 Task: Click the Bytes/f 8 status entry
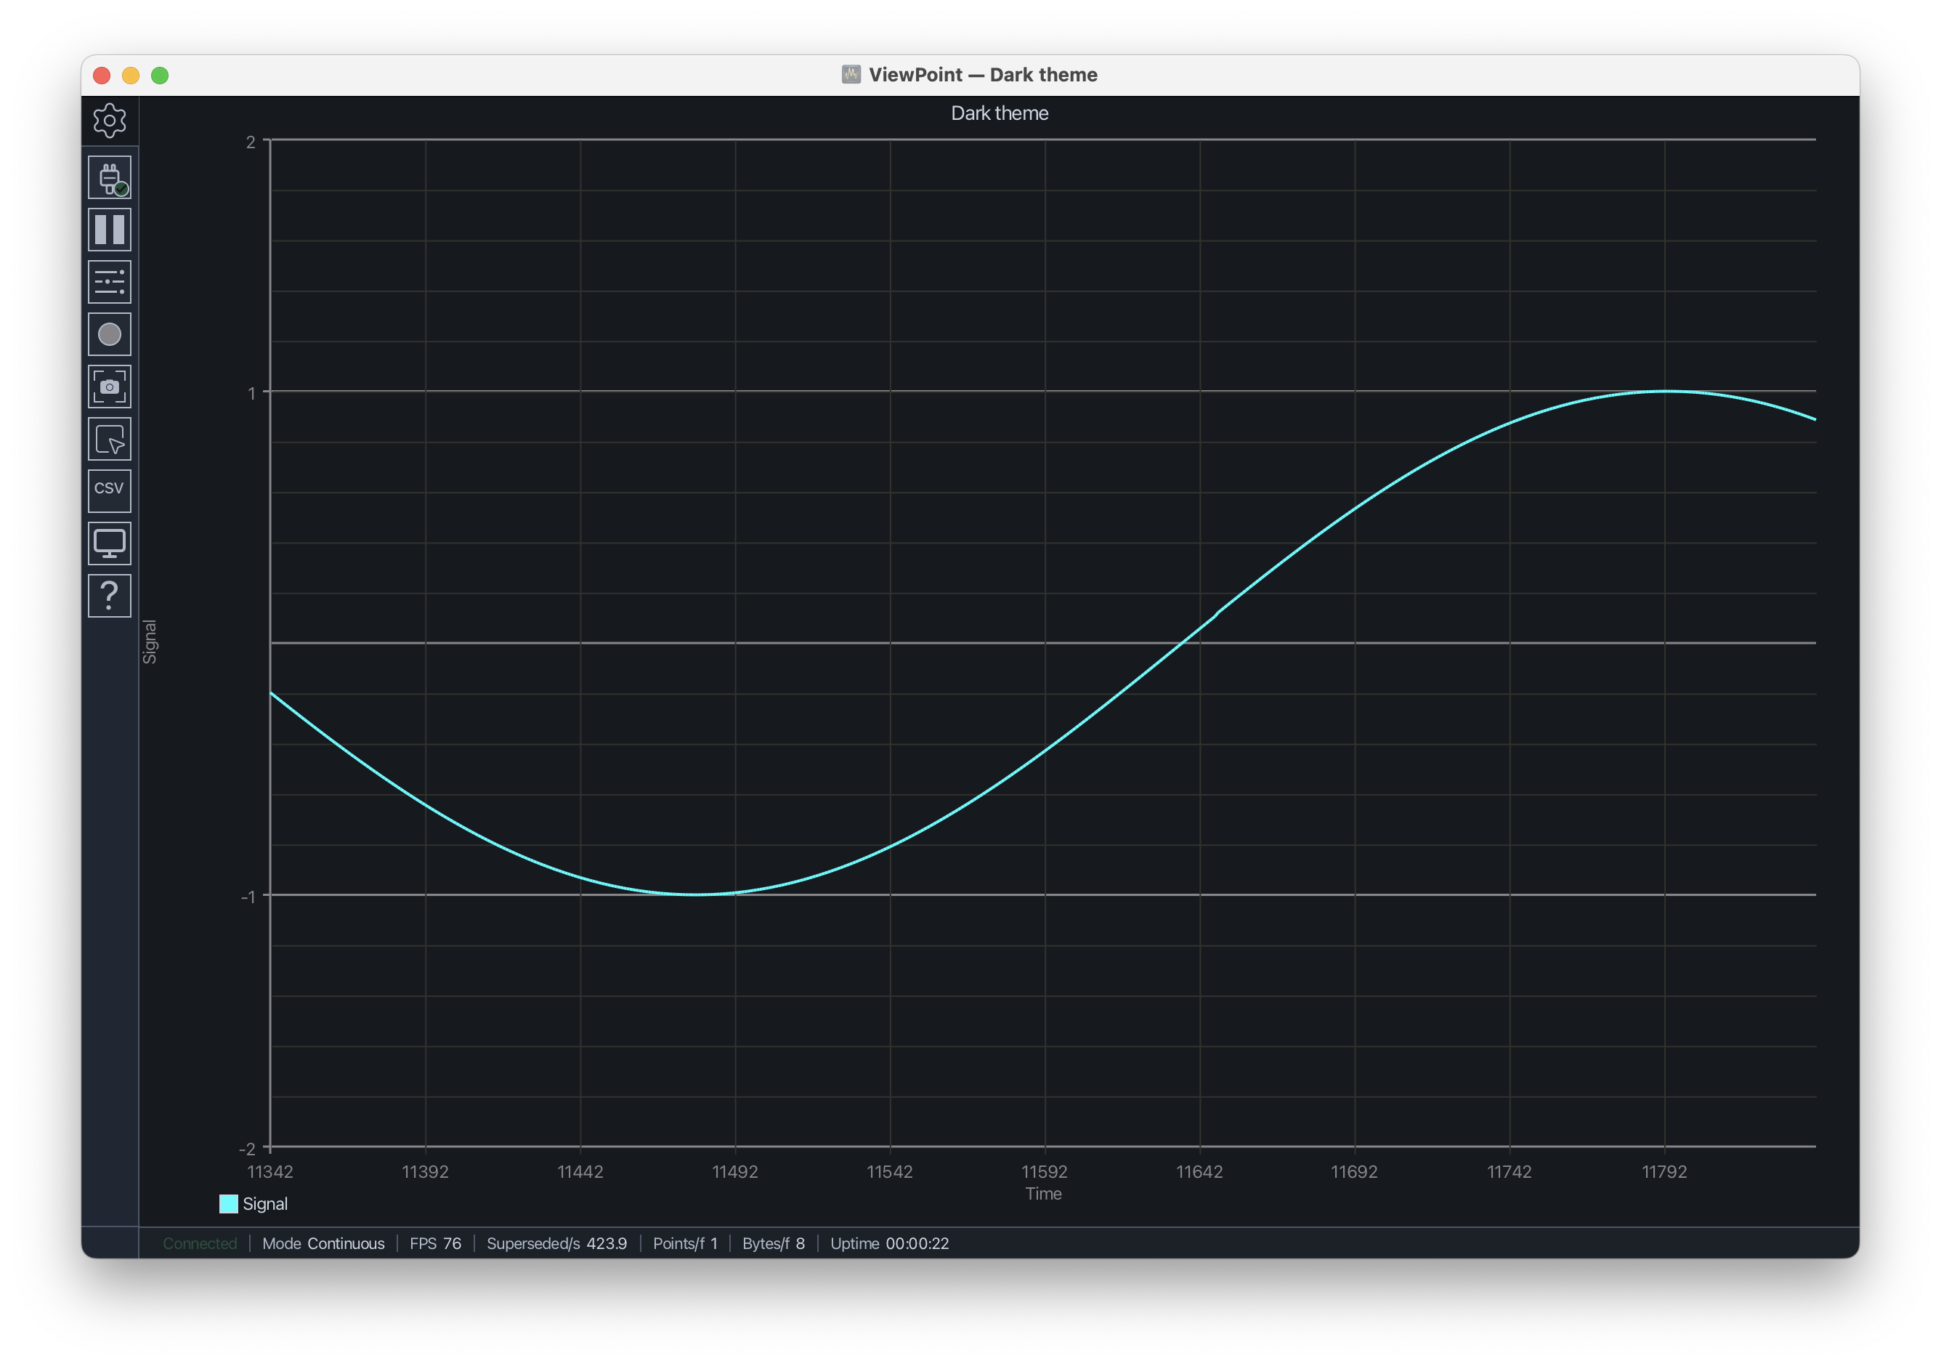(x=774, y=1244)
